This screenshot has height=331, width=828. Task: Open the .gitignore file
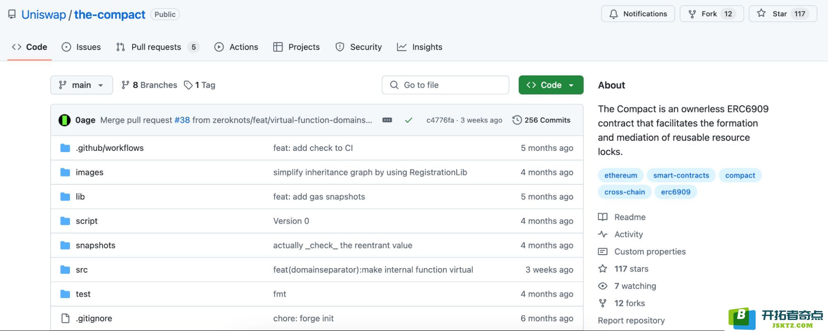[x=94, y=319]
